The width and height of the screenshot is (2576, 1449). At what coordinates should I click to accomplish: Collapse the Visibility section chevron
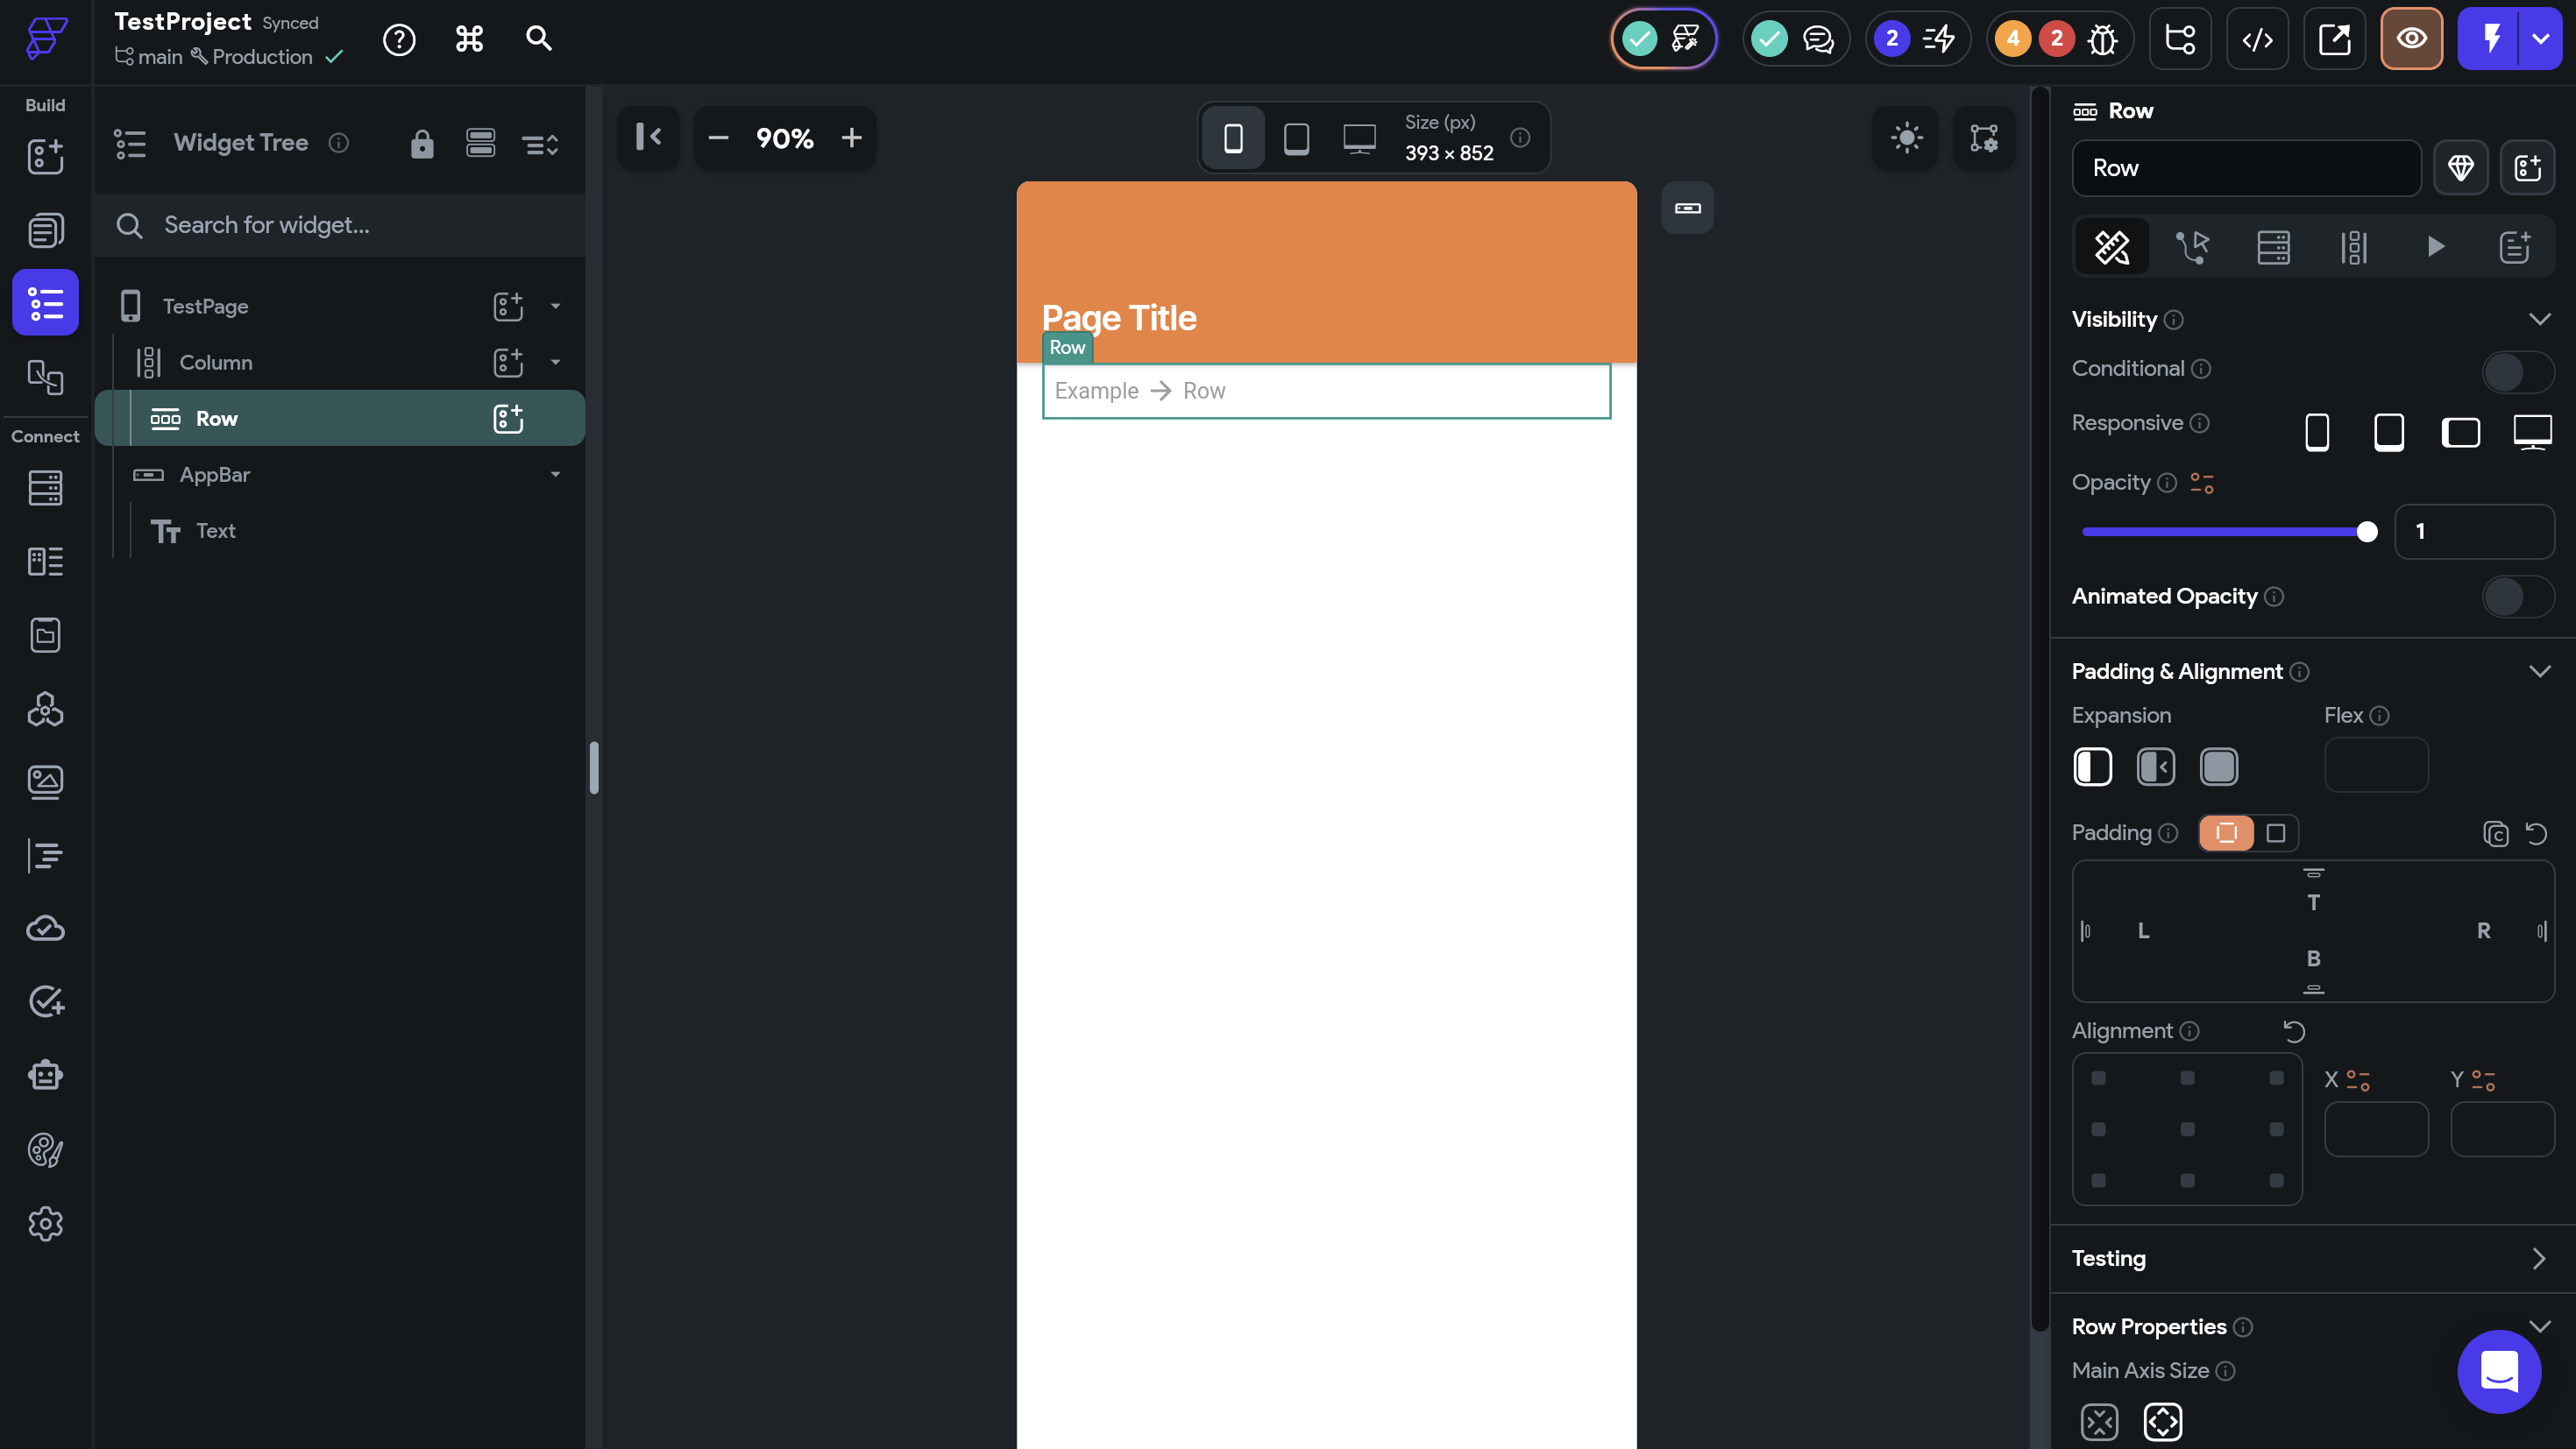click(2539, 319)
